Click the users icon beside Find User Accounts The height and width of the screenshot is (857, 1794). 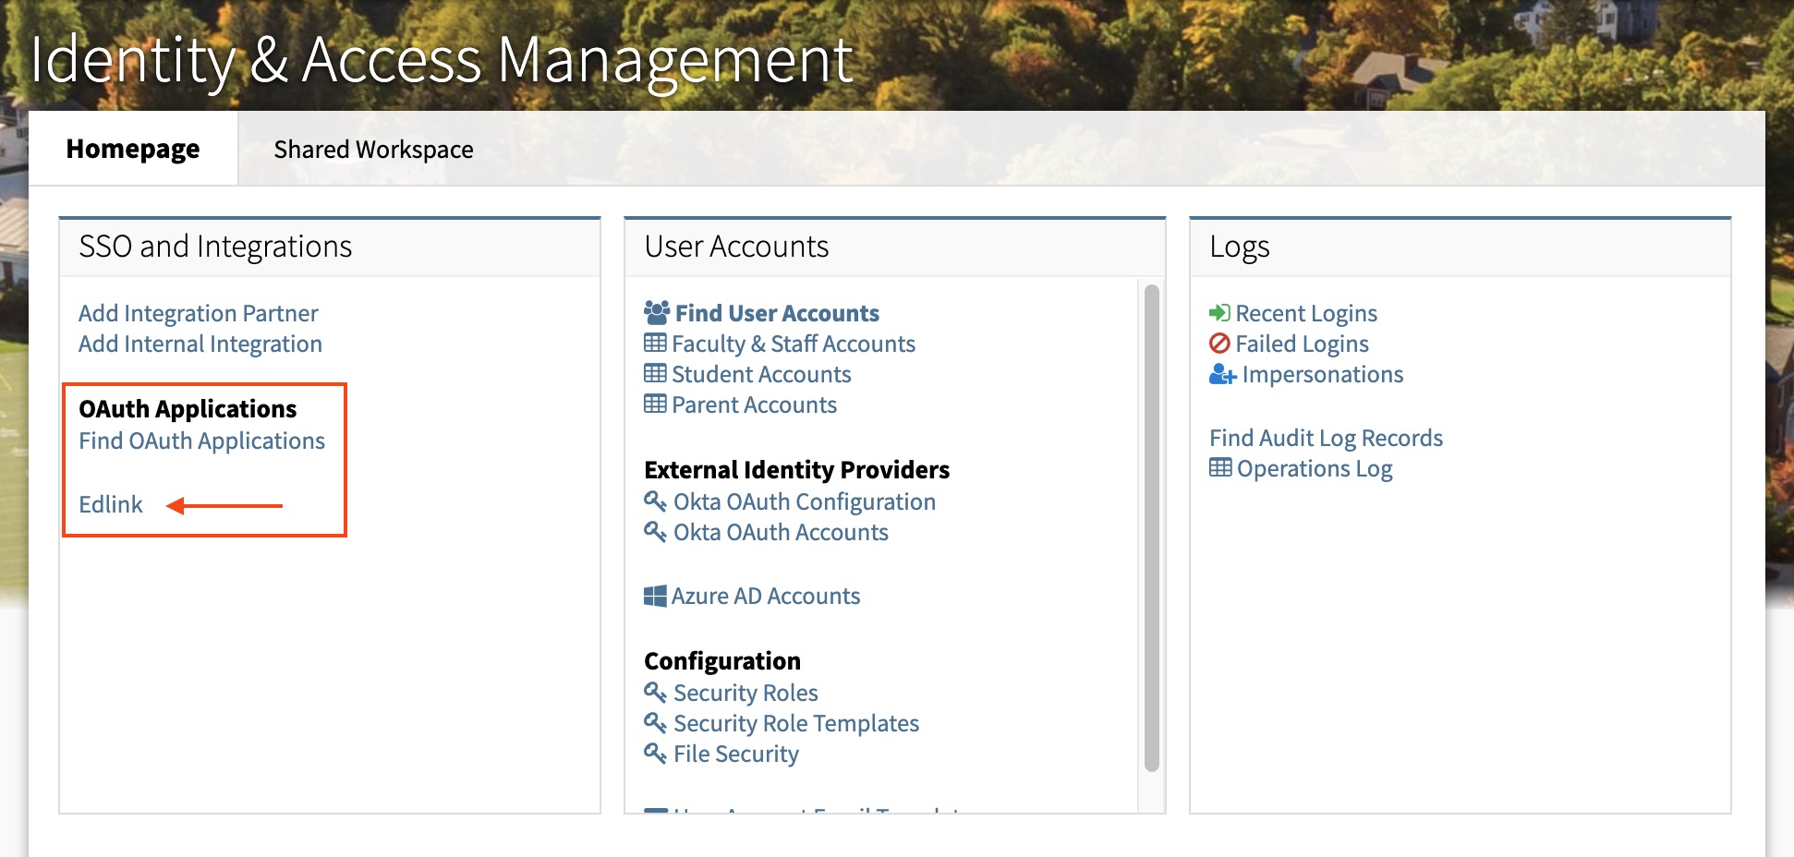pyautogui.click(x=656, y=313)
